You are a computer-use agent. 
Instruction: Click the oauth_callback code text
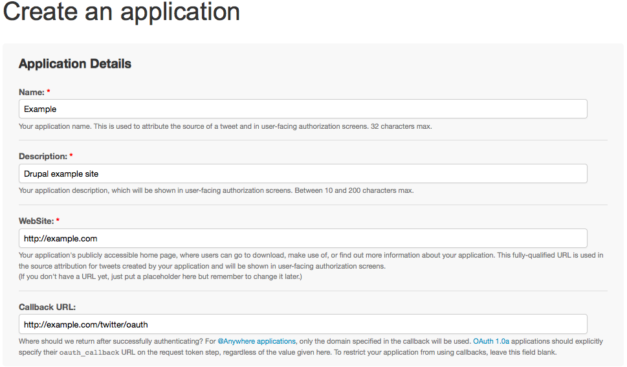click(89, 353)
